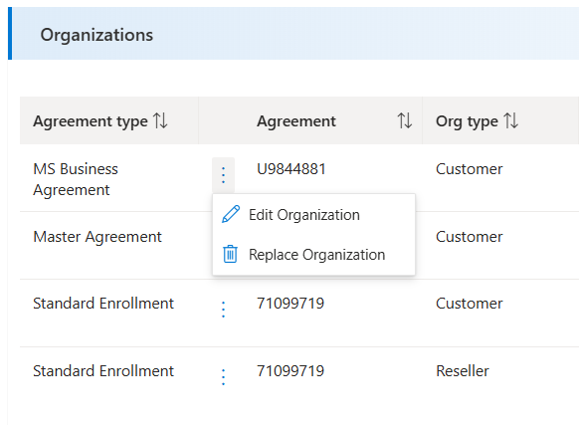Image resolution: width=579 pixels, height=425 pixels.
Task: Select agreement number U9844881
Action: pos(291,169)
